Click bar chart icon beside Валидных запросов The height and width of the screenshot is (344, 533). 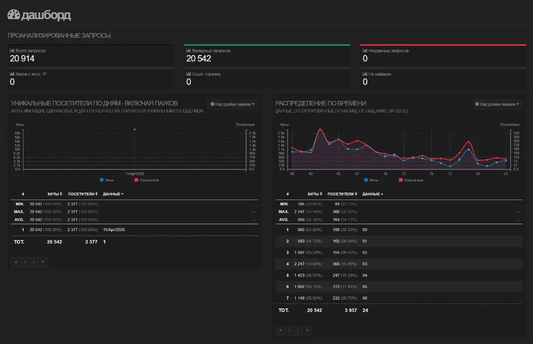point(189,51)
